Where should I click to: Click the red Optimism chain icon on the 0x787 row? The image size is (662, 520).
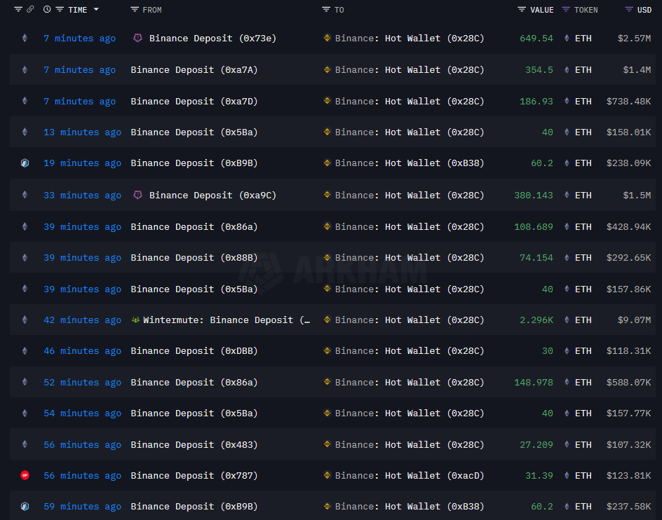click(x=25, y=475)
